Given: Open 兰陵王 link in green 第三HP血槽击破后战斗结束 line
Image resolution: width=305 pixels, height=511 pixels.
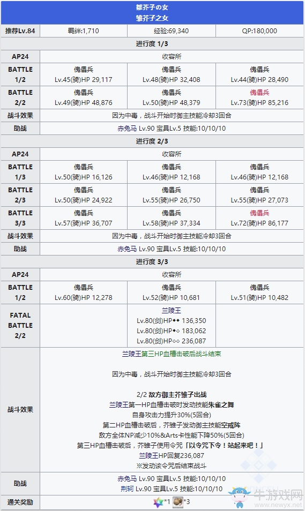Looking at the screenshot, I should coord(131,354).
